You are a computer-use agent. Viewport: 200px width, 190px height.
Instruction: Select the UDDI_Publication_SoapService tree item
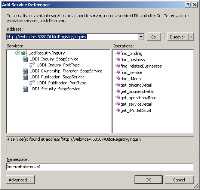tap(57, 77)
